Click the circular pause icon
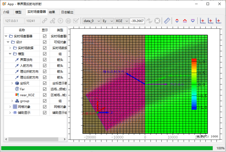 pyautogui.click(x=68, y=21)
